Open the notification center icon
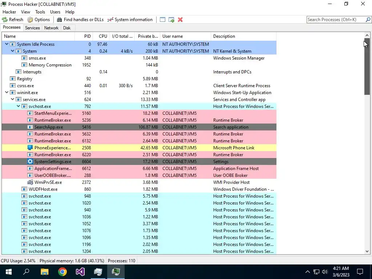The image size is (372, 279). click(x=360, y=272)
